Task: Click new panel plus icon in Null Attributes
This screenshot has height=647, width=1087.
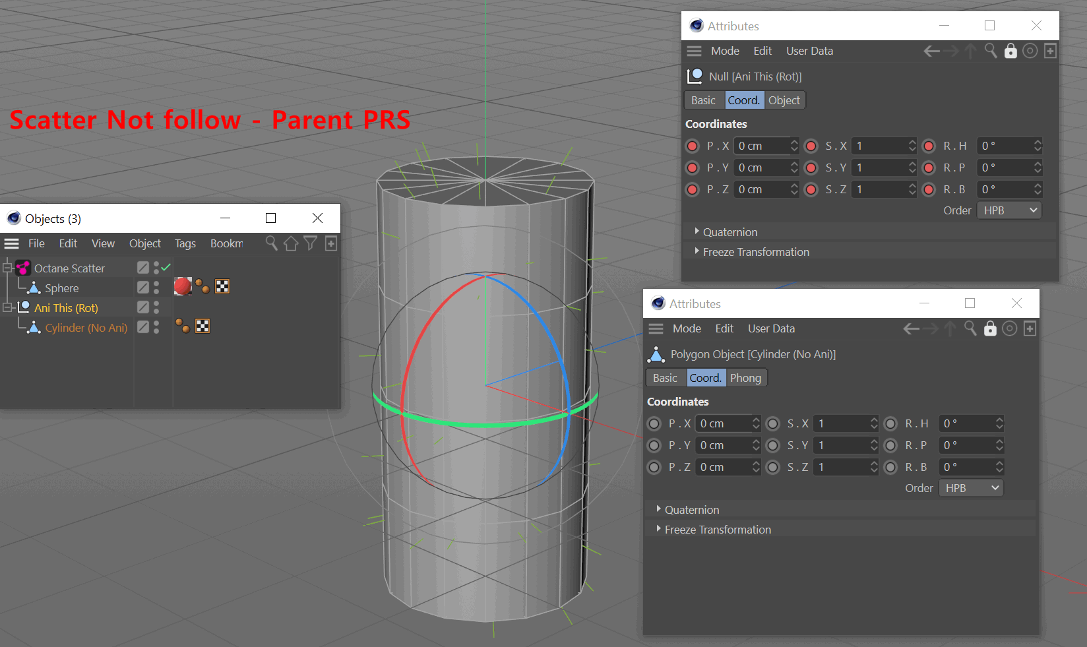Action: [1051, 51]
